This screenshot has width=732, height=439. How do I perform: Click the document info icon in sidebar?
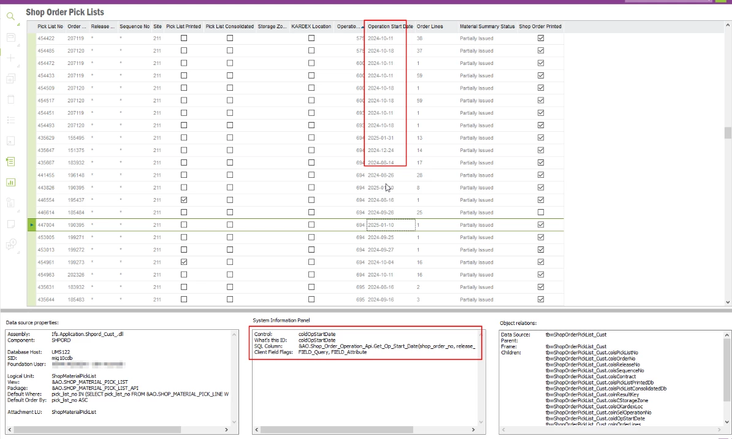tap(11, 203)
